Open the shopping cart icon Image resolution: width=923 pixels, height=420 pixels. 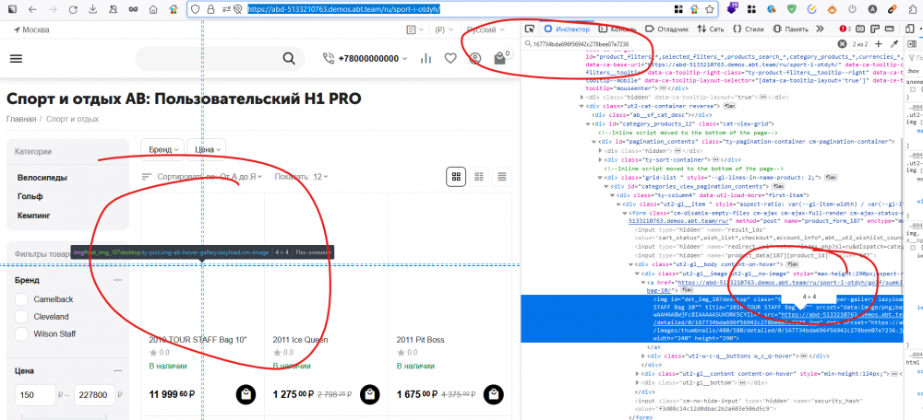point(500,58)
